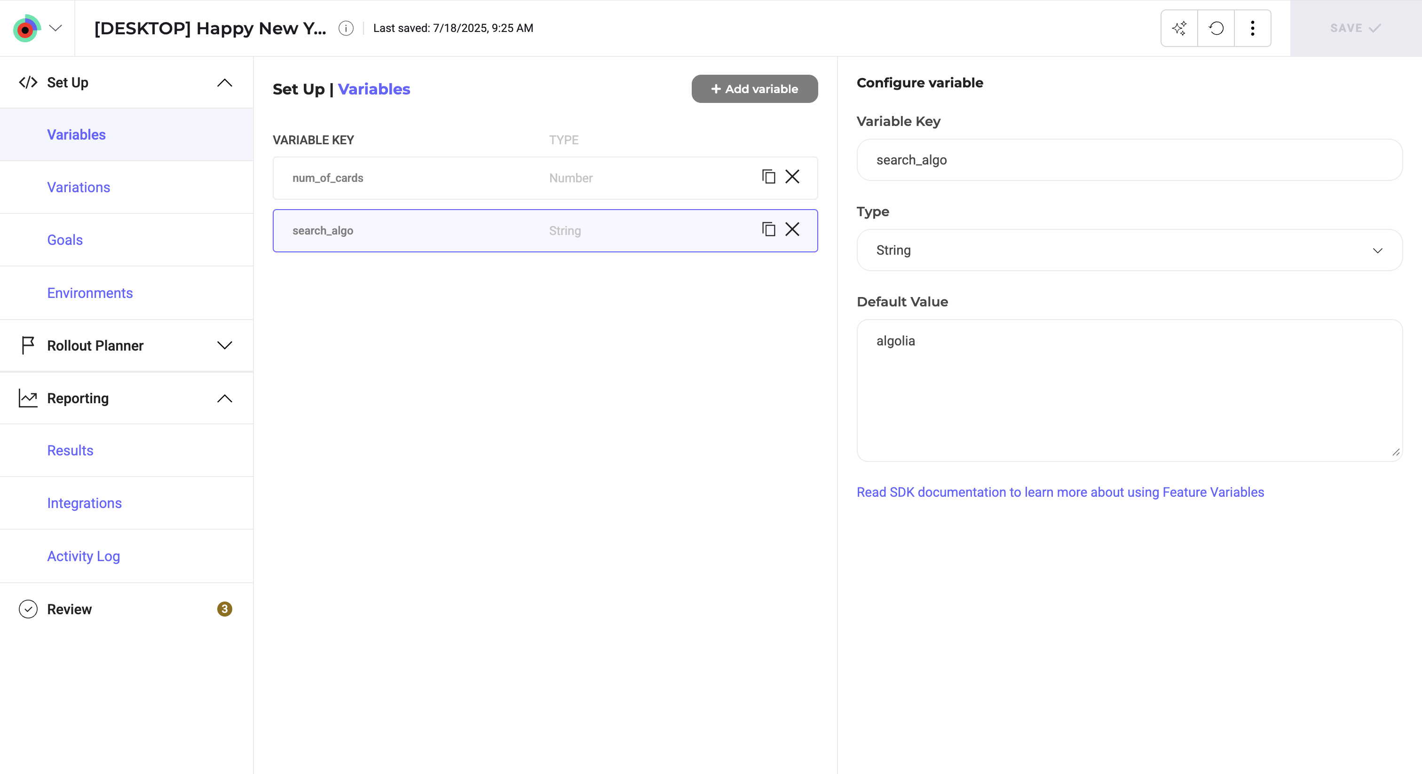The image size is (1422, 774).
Task: Click the history revert icon
Action: pyautogui.click(x=1216, y=28)
